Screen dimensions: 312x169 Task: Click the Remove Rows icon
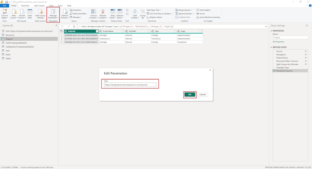(x=120, y=11)
